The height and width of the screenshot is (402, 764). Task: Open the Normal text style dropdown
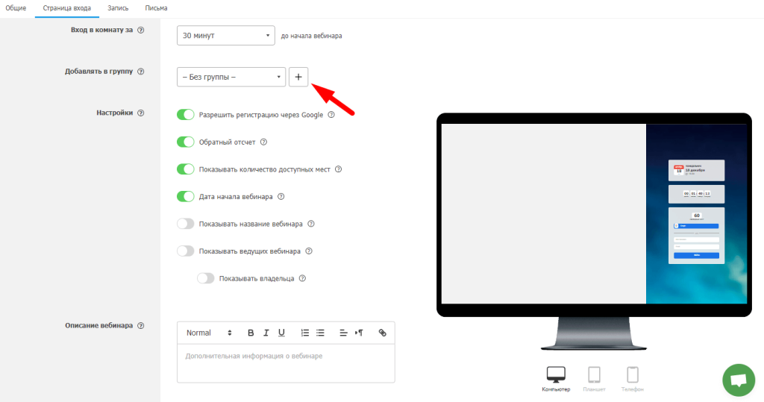click(x=209, y=333)
